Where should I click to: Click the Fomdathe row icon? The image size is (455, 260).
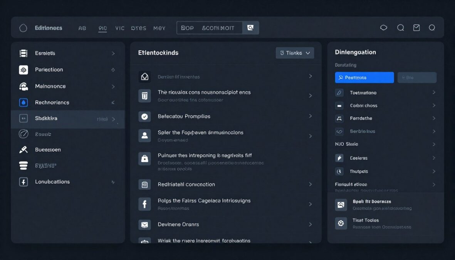(339, 118)
